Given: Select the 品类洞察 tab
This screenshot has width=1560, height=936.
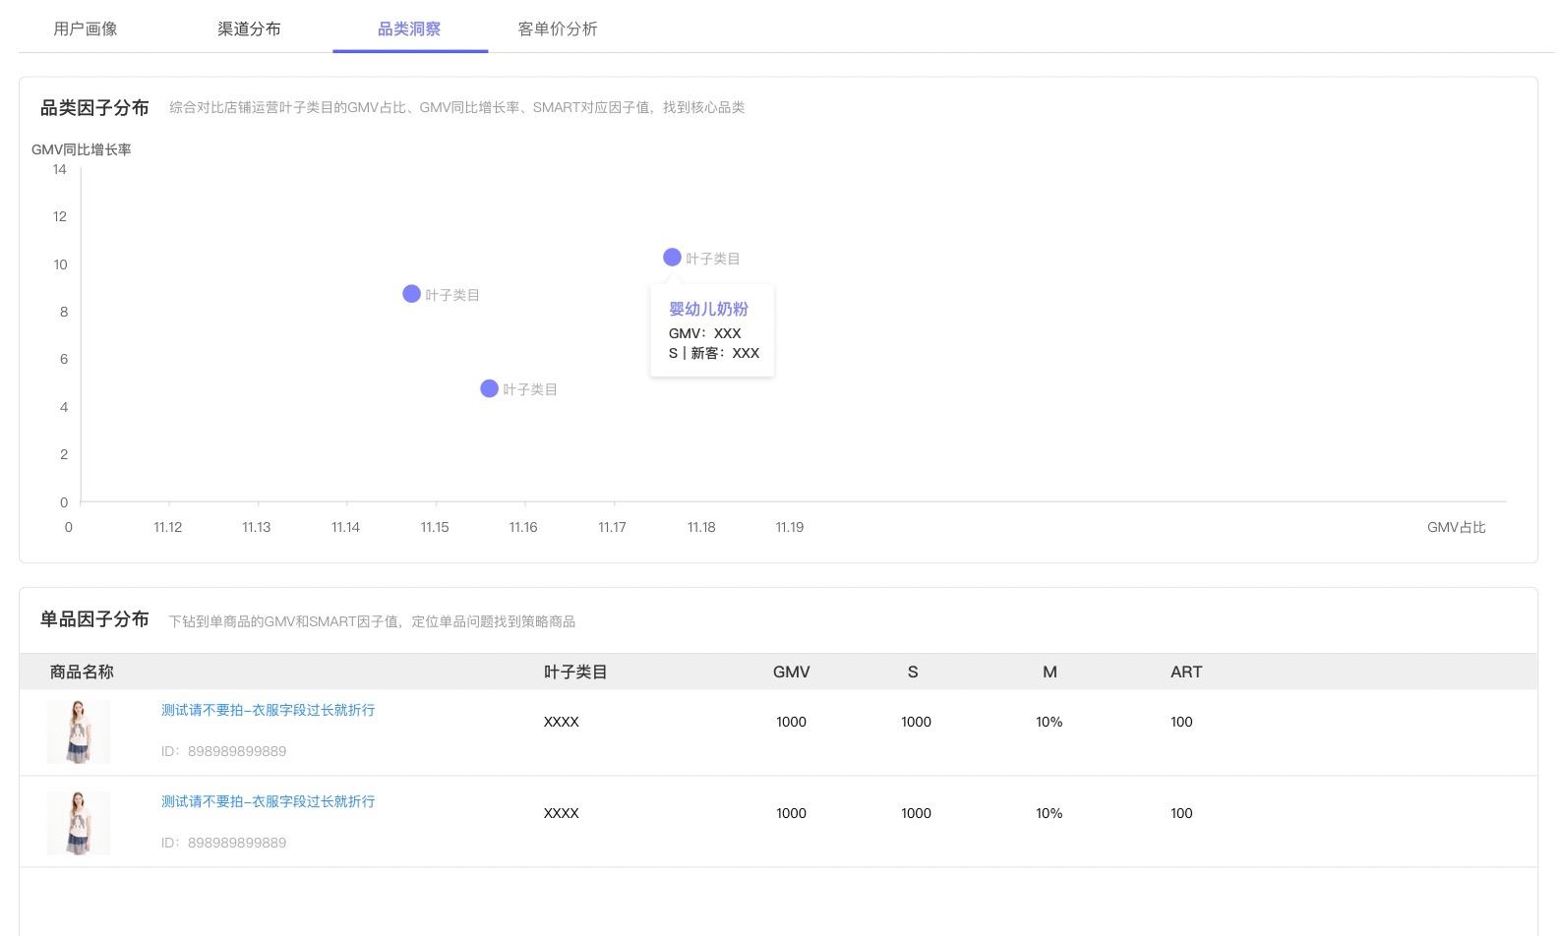Looking at the screenshot, I should coord(409,29).
